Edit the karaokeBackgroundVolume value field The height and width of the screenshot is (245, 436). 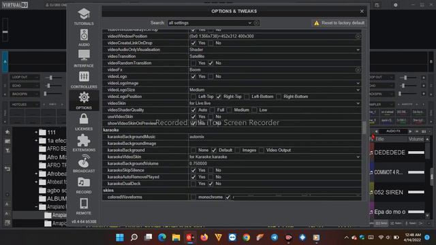point(275,163)
